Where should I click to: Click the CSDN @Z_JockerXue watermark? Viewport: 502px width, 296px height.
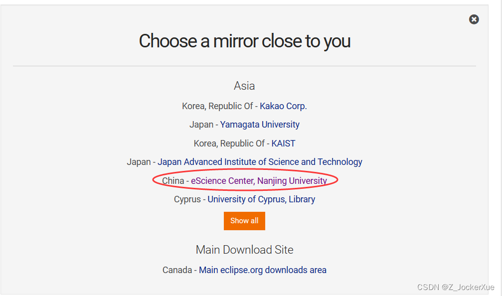[x=456, y=287]
